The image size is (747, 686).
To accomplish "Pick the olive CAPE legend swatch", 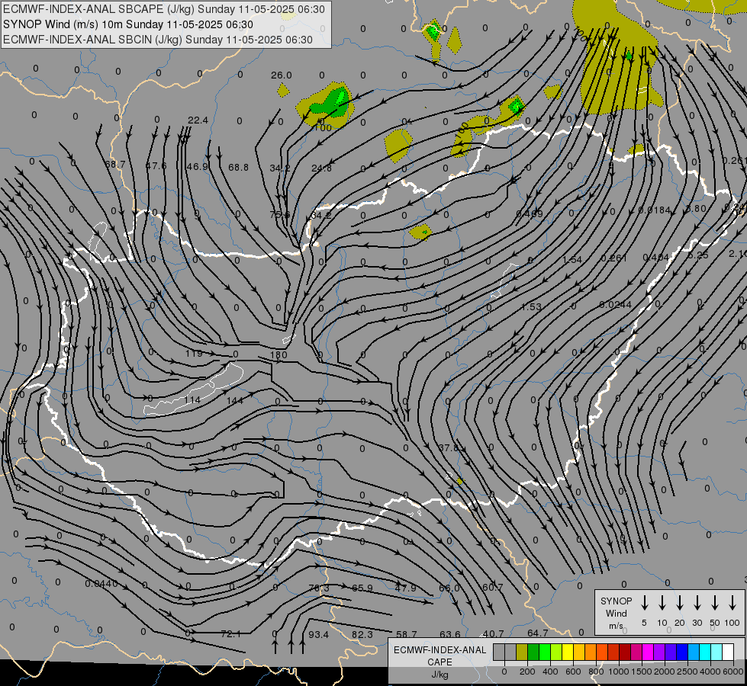I will [x=522, y=652].
